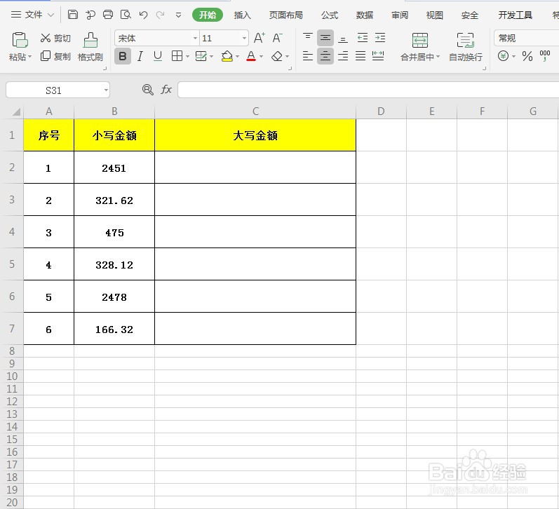Open the font name dropdown
559x509 pixels.
tap(195, 38)
